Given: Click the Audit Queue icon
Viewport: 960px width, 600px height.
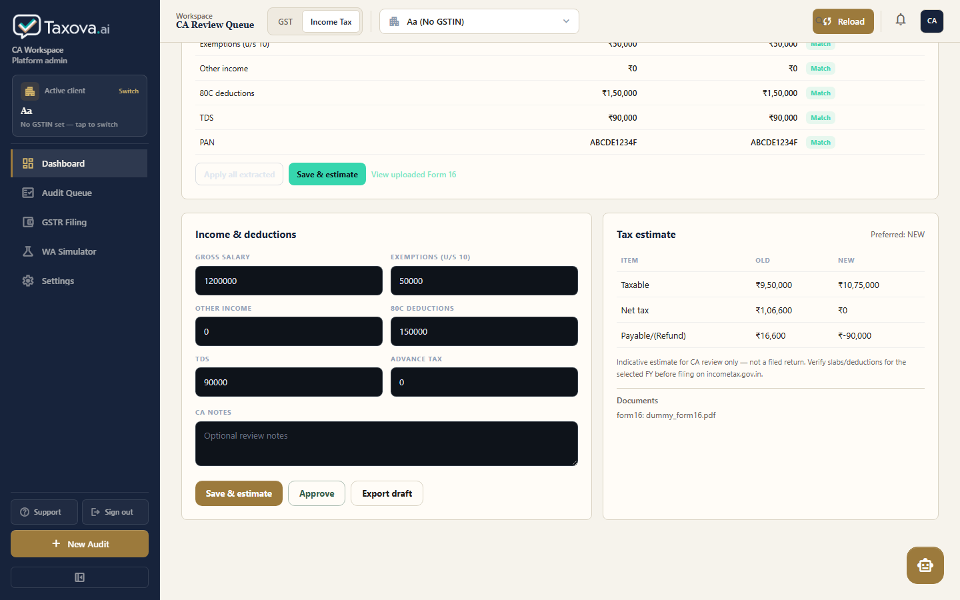Looking at the screenshot, I should point(28,193).
